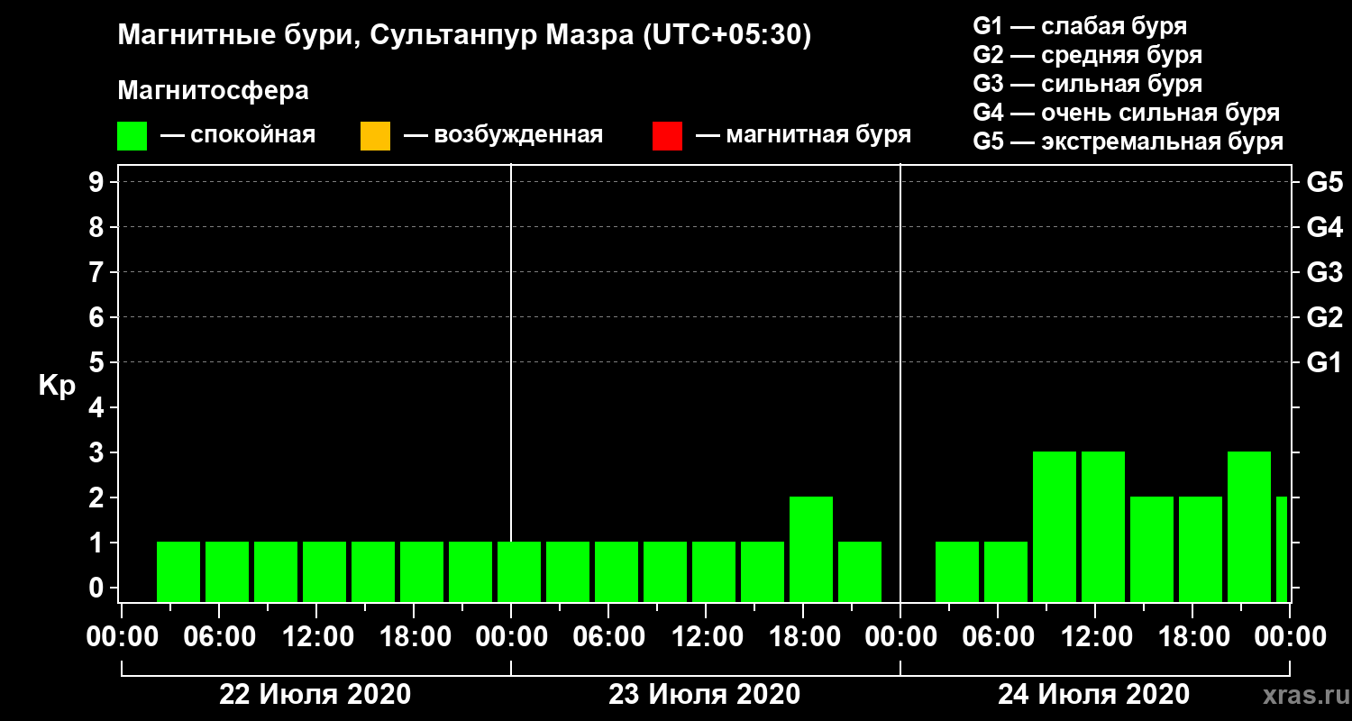
Task: Click the 'G1 — слабая буря' legend line
Action: 1080,26
